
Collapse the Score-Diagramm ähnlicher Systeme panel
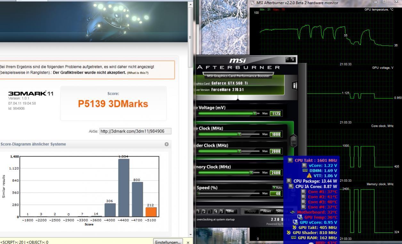[x=166, y=144]
